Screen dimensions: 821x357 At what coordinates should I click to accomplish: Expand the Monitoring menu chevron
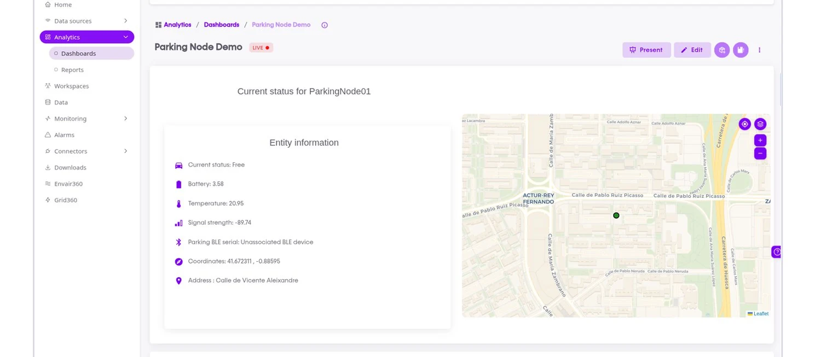125,119
